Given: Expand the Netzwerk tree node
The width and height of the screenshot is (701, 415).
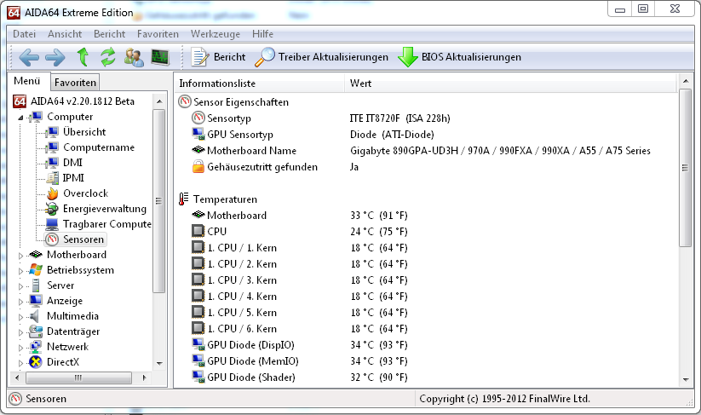Looking at the screenshot, I should pos(20,348).
